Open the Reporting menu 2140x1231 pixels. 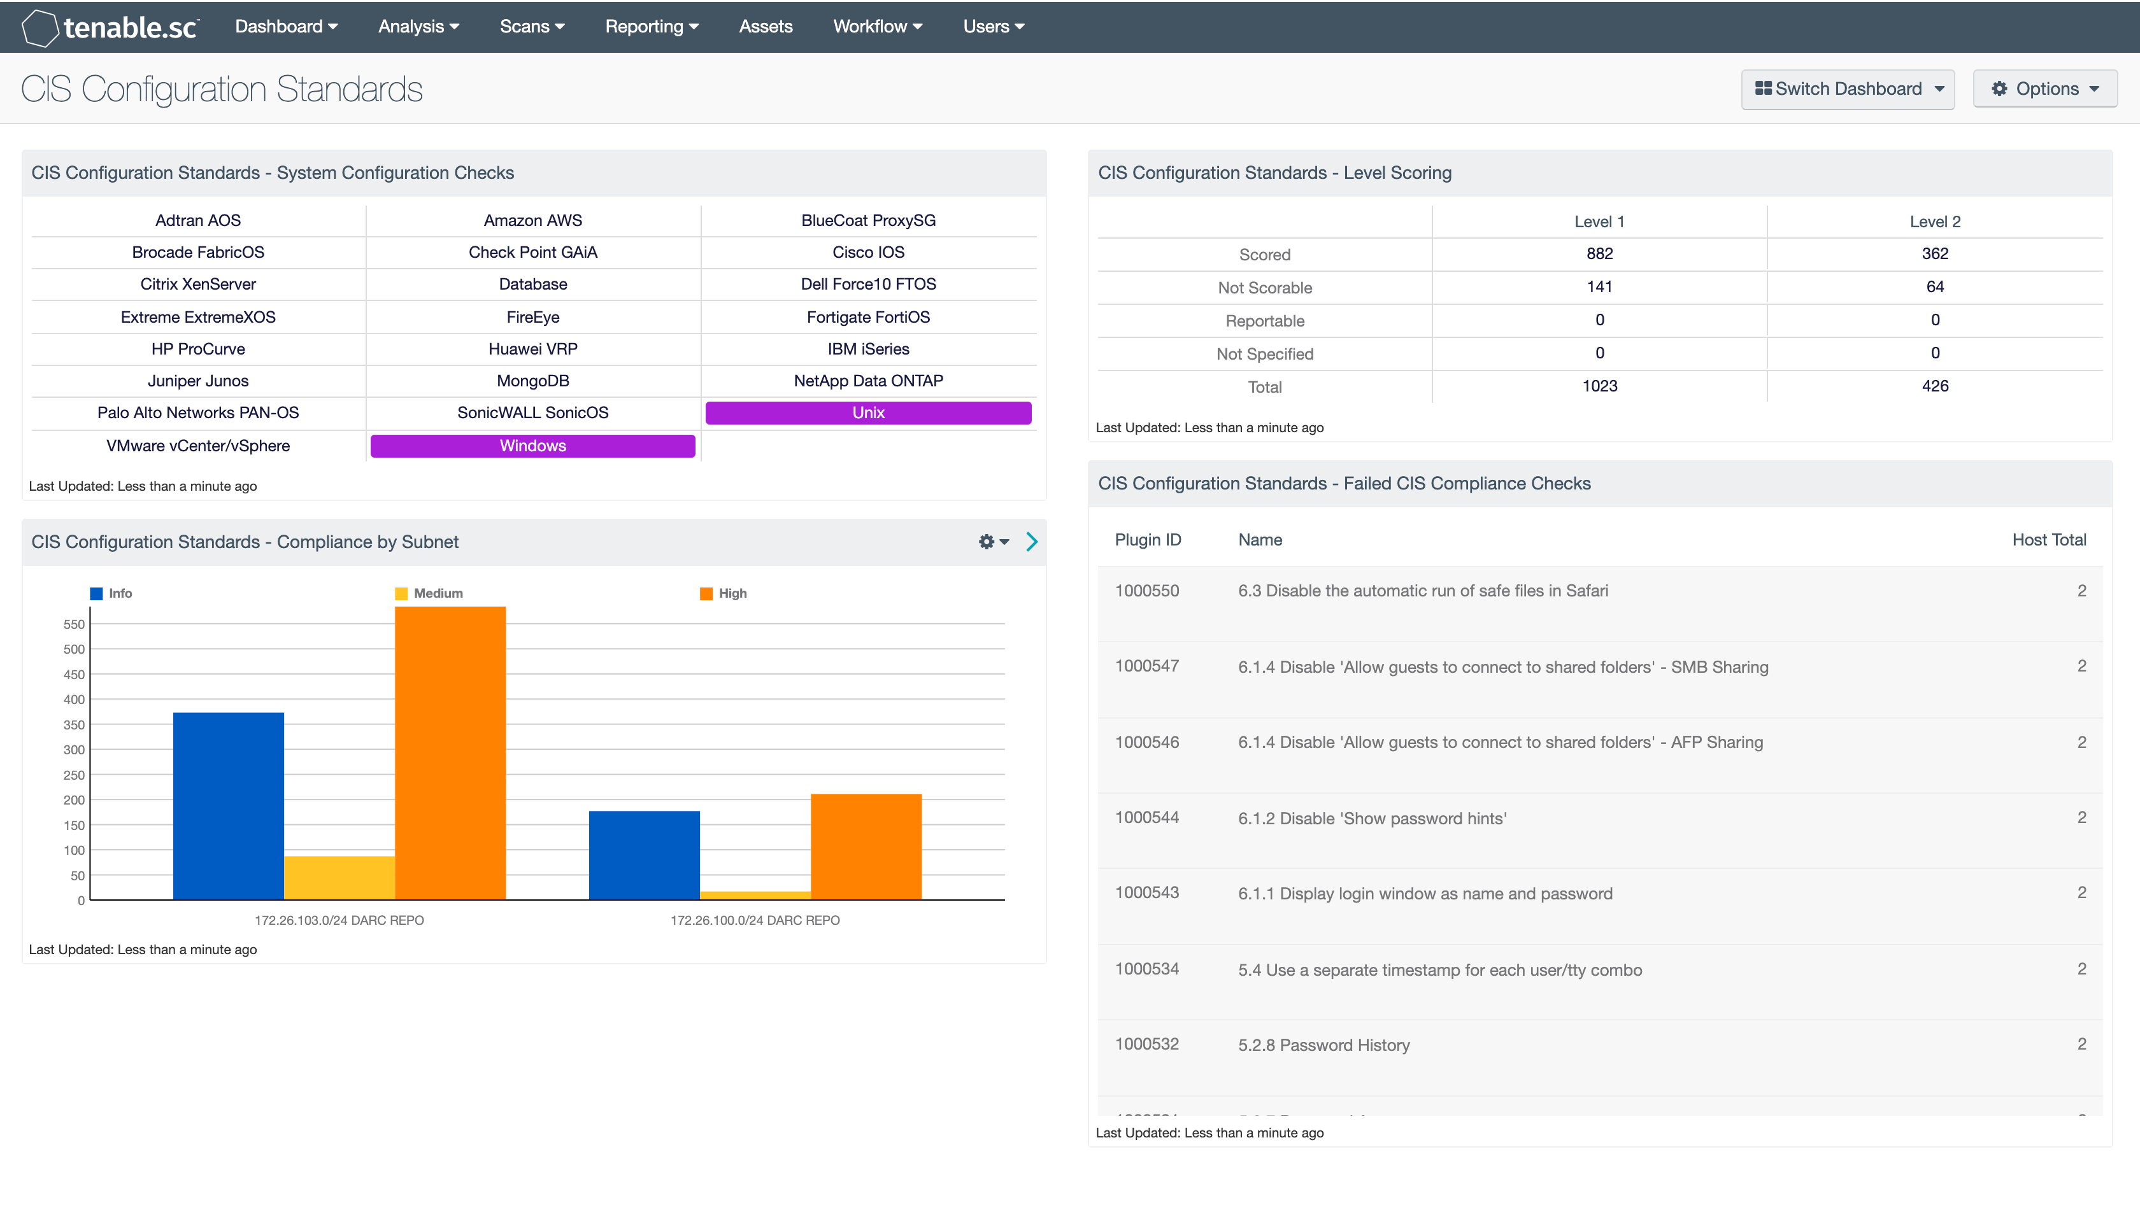click(652, 26)
